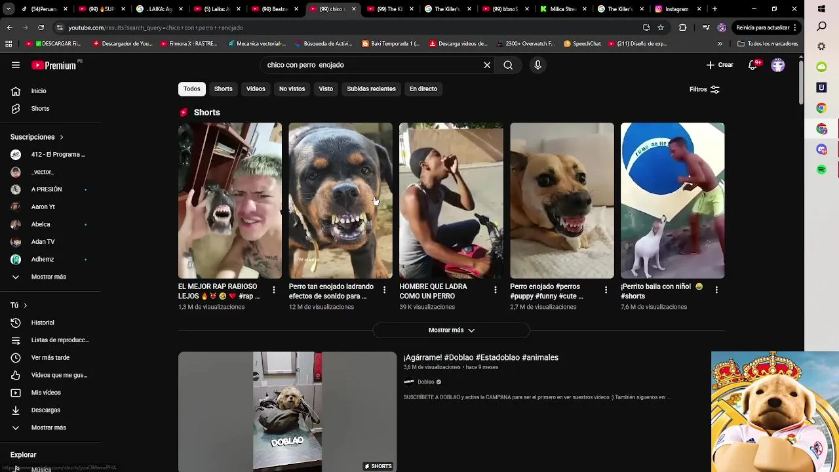Image resolution: width=839 pixels, height=472 pixels.
Task: Open Windows search in the side taskbar
Action: (x=821, y=26)
